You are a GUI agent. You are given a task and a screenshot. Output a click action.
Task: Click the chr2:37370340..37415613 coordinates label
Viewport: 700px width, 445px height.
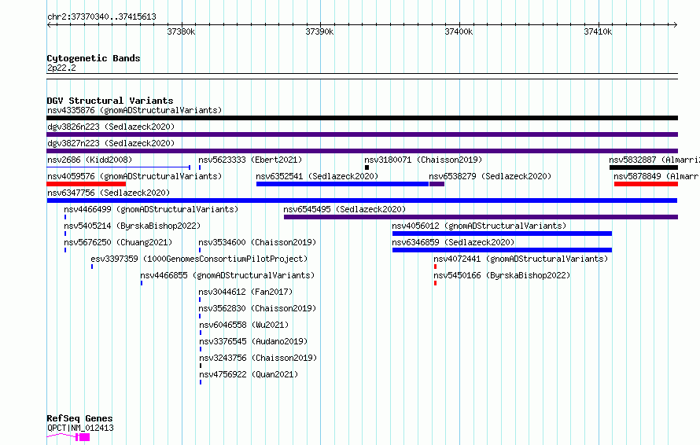click(x=101, y=17)
